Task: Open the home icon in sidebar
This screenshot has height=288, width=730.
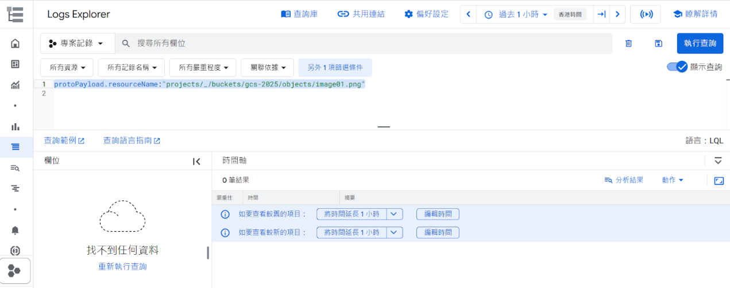Action: (16, 44)
